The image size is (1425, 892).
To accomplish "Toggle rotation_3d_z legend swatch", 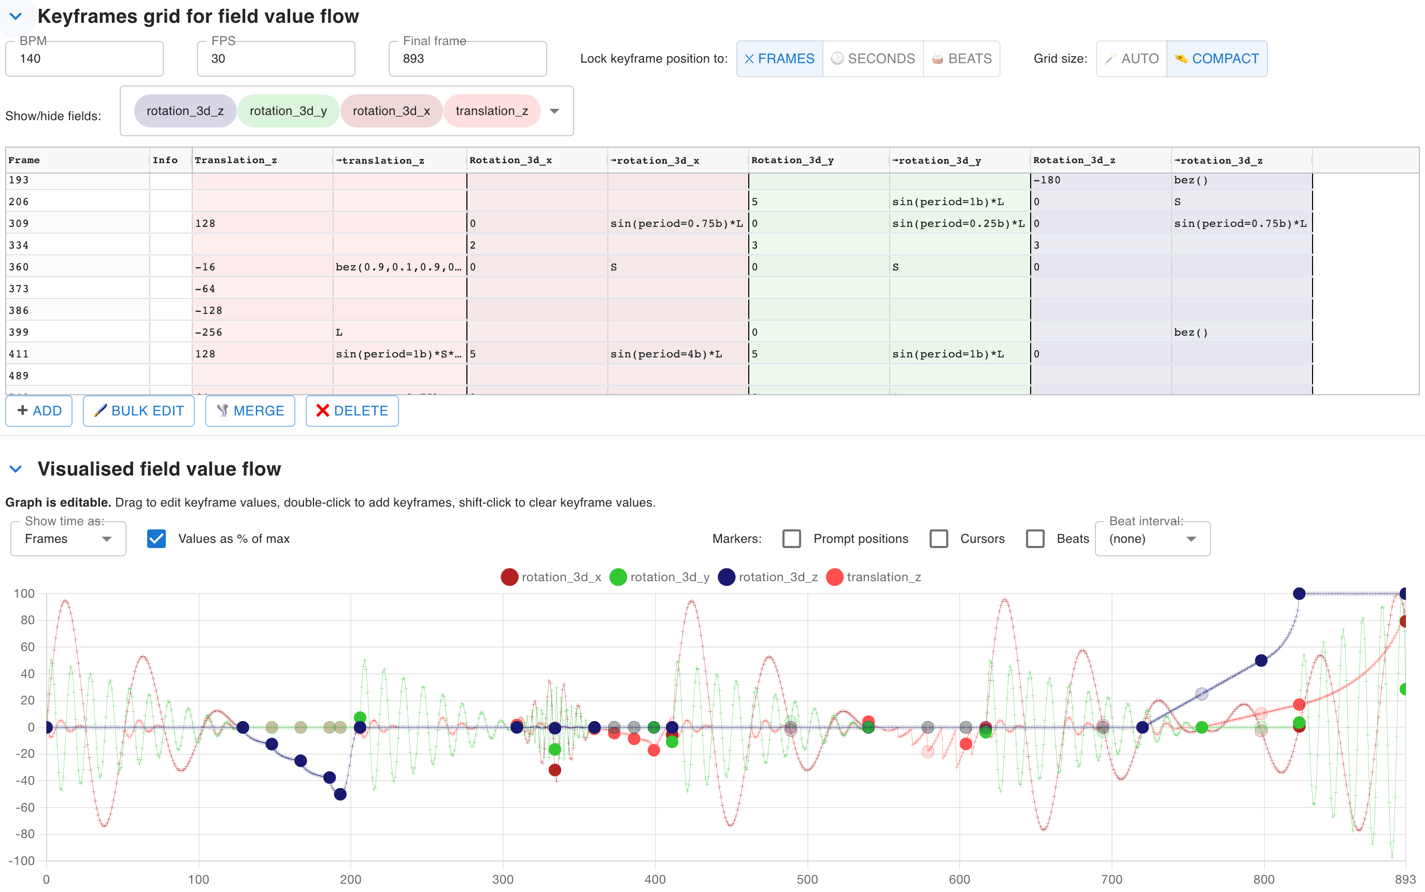I will coord(726,577).
